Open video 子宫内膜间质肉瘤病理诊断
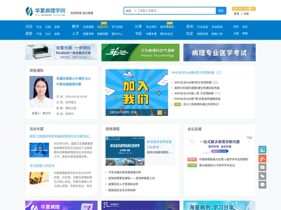This screenshot has height=210, width=281. 124,172
